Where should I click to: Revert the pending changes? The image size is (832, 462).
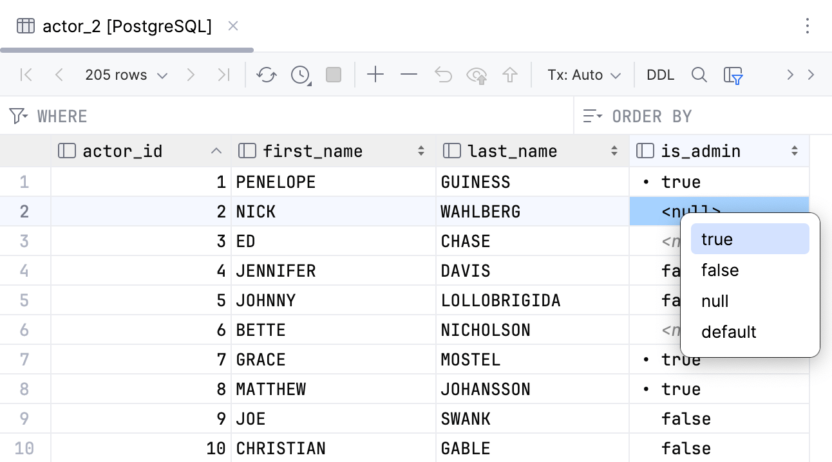(442, 75)
